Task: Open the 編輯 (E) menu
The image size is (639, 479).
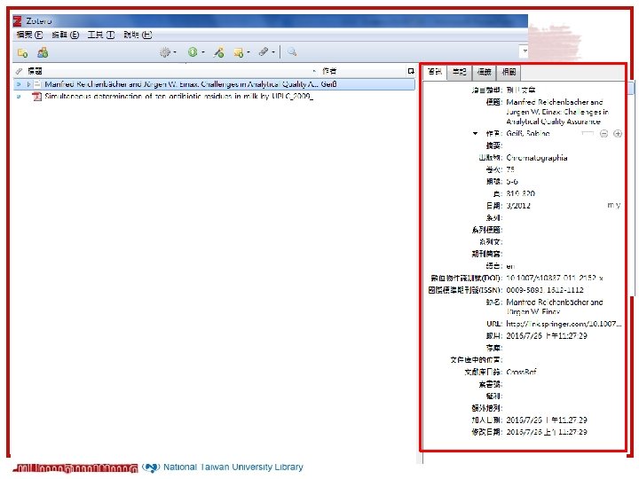Action: coord(65,35)
